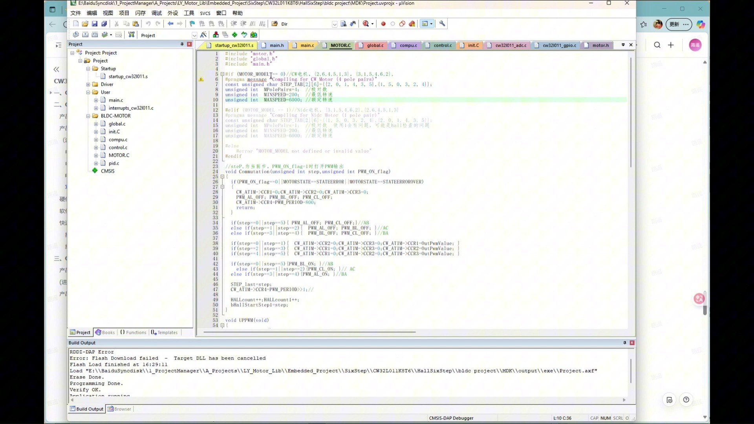Click the warning marker beside line 6
The width and height of the screenshot is (754, 424).
(201, 79)
